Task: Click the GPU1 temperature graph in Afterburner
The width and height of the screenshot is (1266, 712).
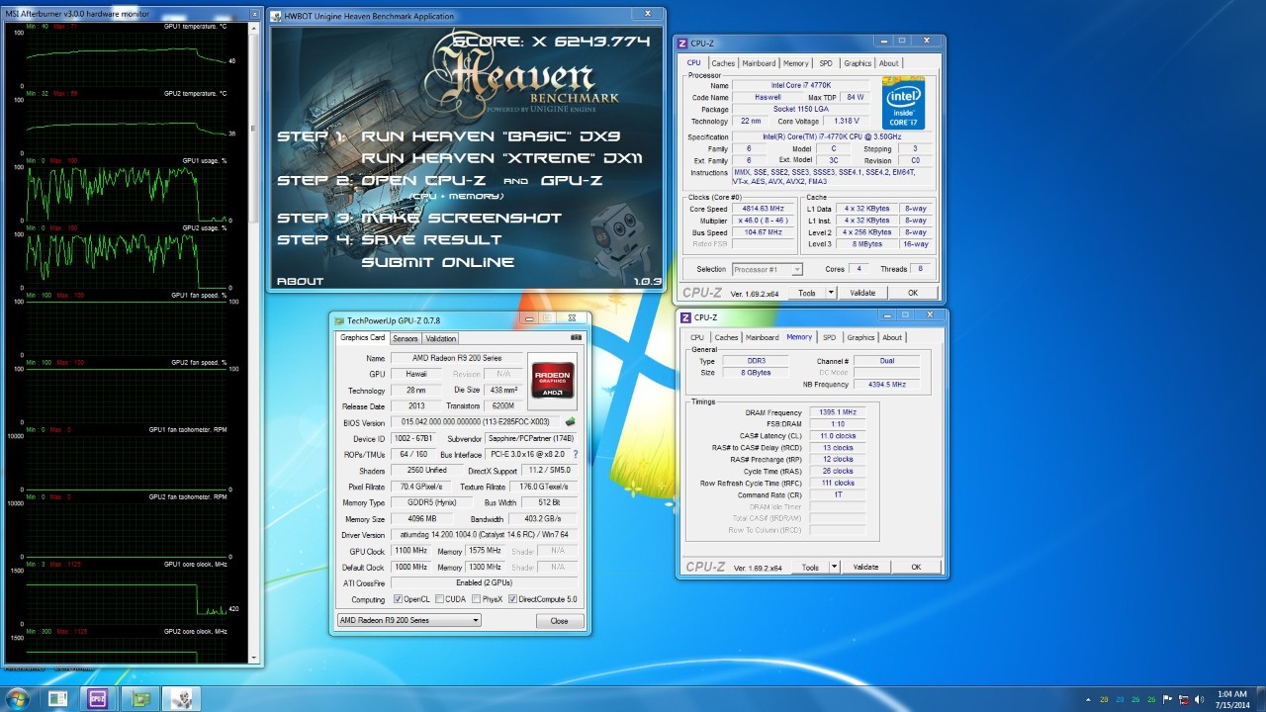Action: [x=126, y=58]
